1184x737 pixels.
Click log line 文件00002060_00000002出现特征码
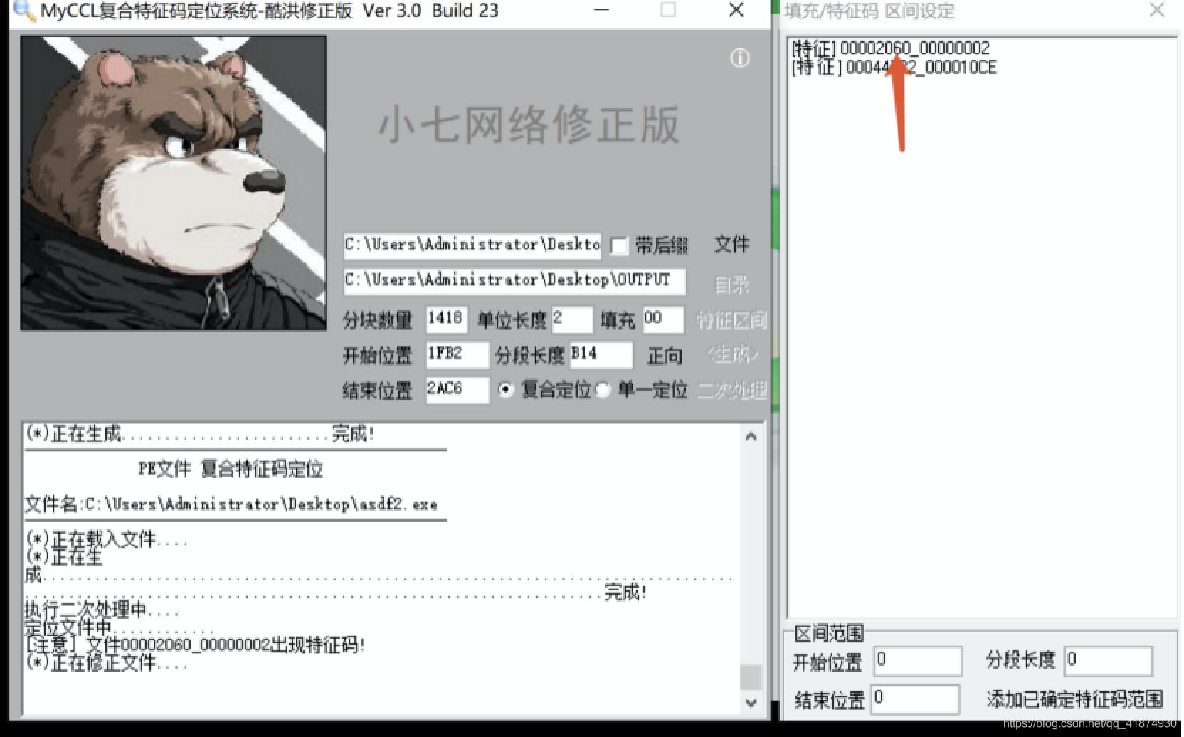pyautogui.click(x=196, y=645)
